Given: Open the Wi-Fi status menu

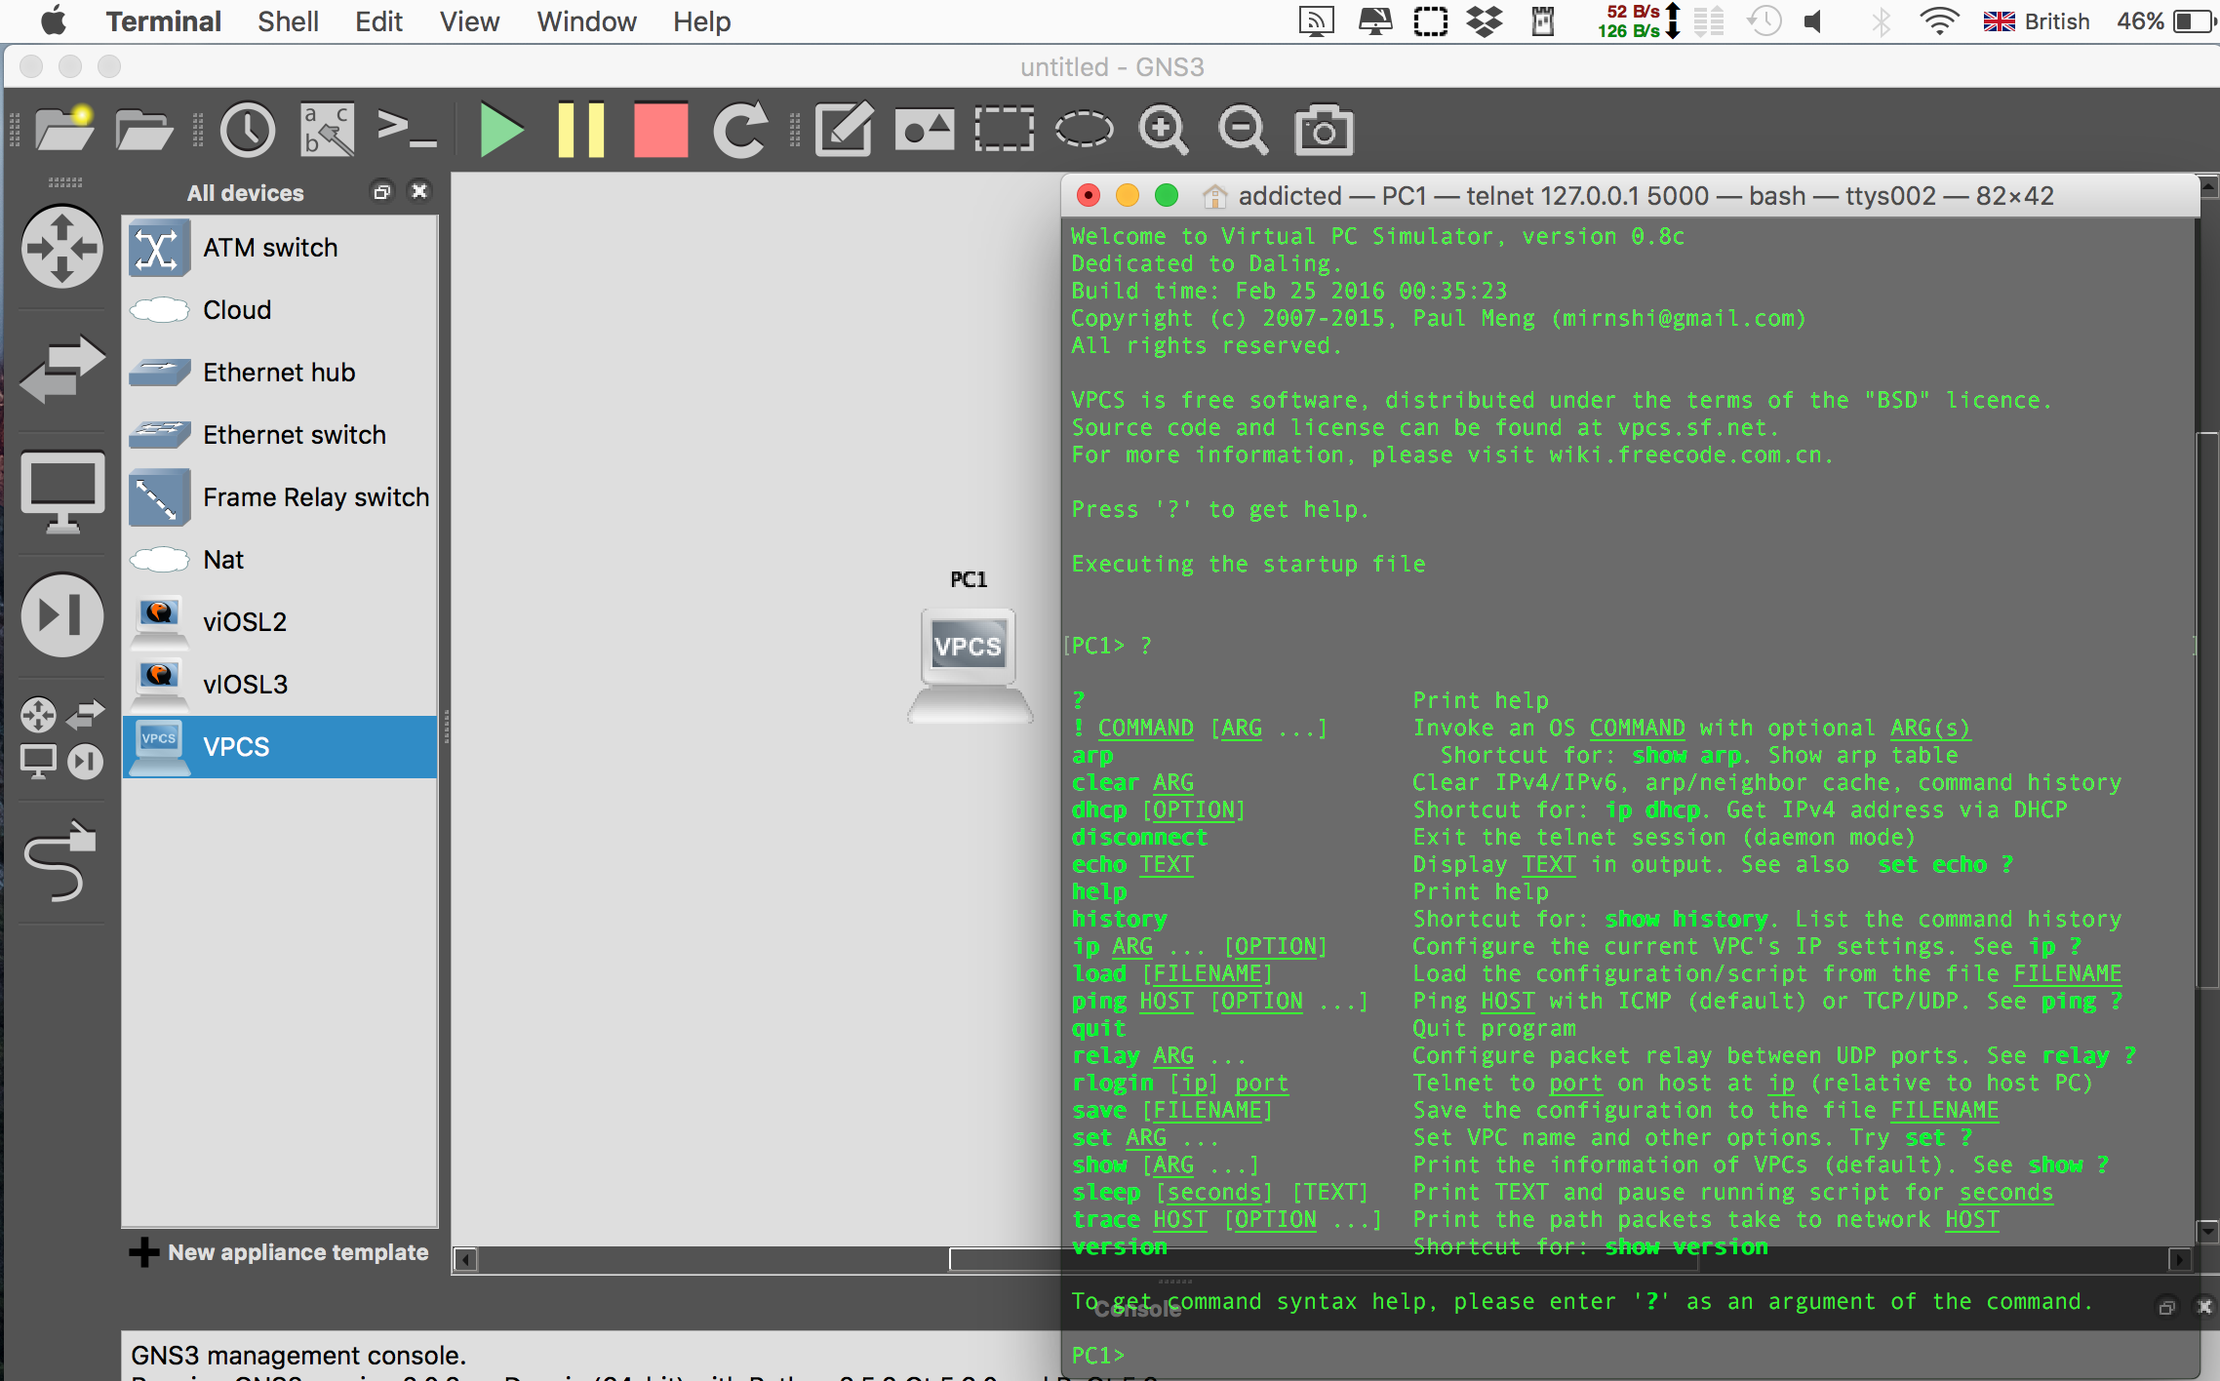Looking at the screenshot, I should [x=1939, y=21].
